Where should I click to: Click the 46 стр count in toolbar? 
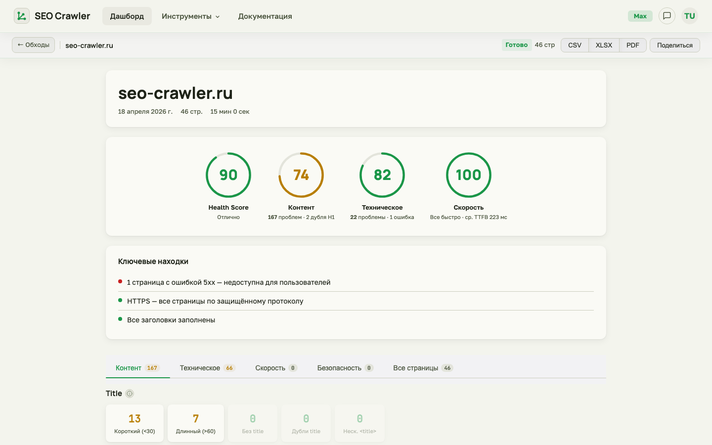[x=545, y=45]
